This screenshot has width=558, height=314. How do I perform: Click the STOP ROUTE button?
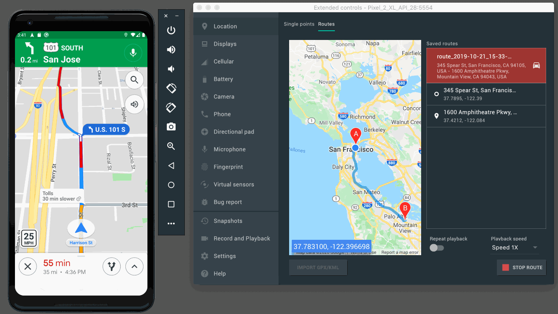[521, 267]
